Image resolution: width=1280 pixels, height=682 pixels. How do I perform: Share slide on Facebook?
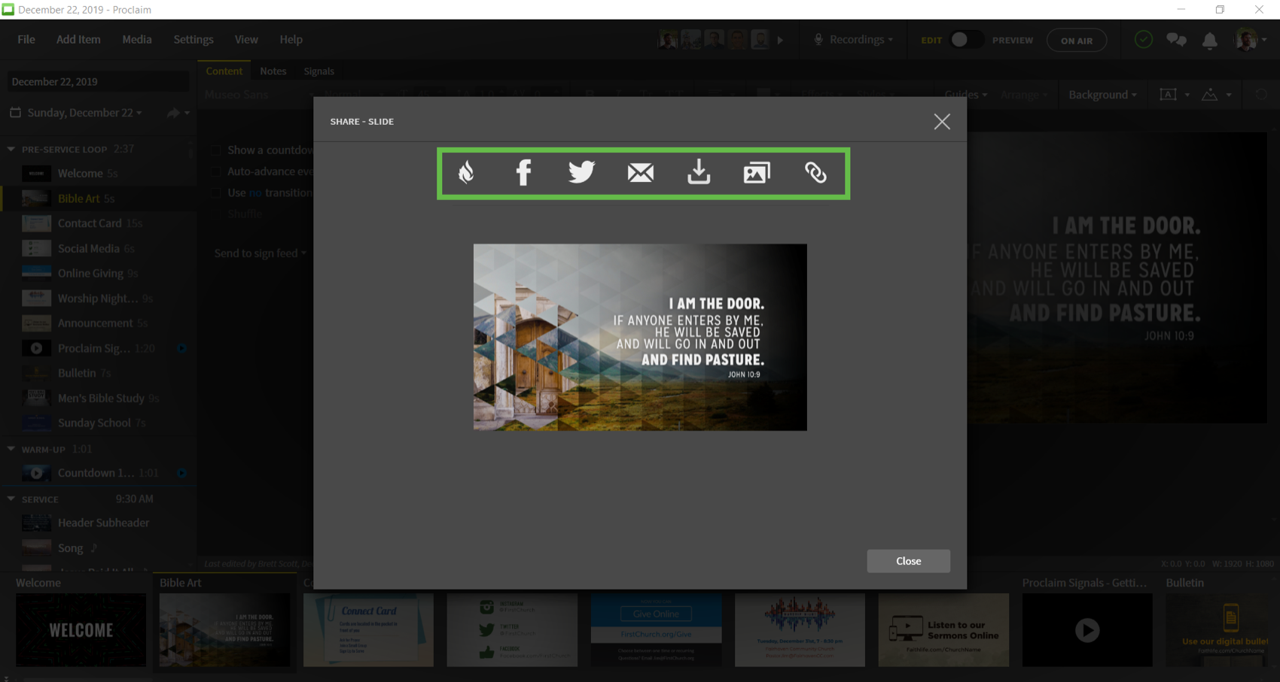point(523,173)
